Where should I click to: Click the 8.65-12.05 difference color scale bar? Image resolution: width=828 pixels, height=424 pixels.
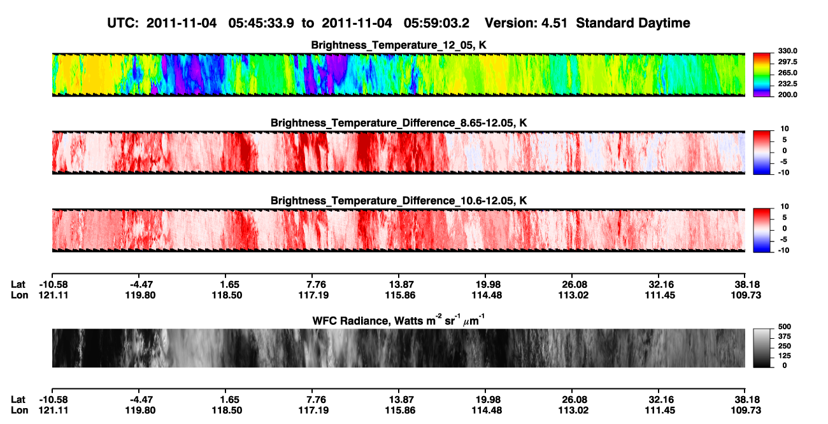(761, 152)
